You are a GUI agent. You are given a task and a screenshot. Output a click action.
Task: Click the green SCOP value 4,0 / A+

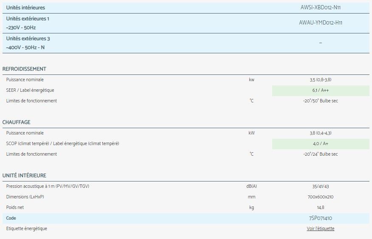click(320, 144)
